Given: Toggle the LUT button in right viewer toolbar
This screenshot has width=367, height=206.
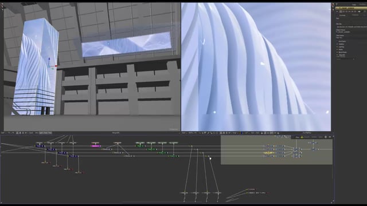Looking at the screenshot, I should 247,133.
